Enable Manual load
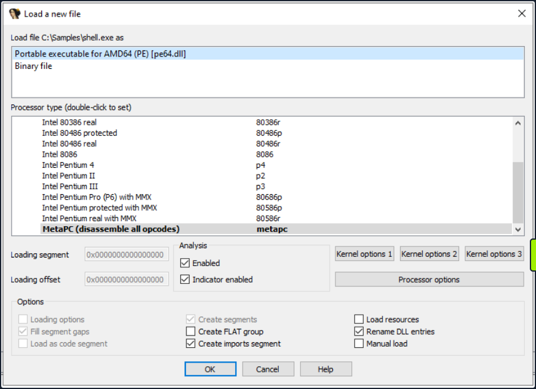 pyautogui.click(x=359, y=344)
